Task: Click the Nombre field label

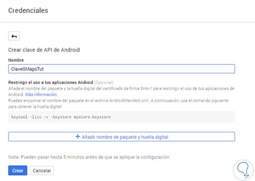Action: pyautogui.click(x=16, y=60)
